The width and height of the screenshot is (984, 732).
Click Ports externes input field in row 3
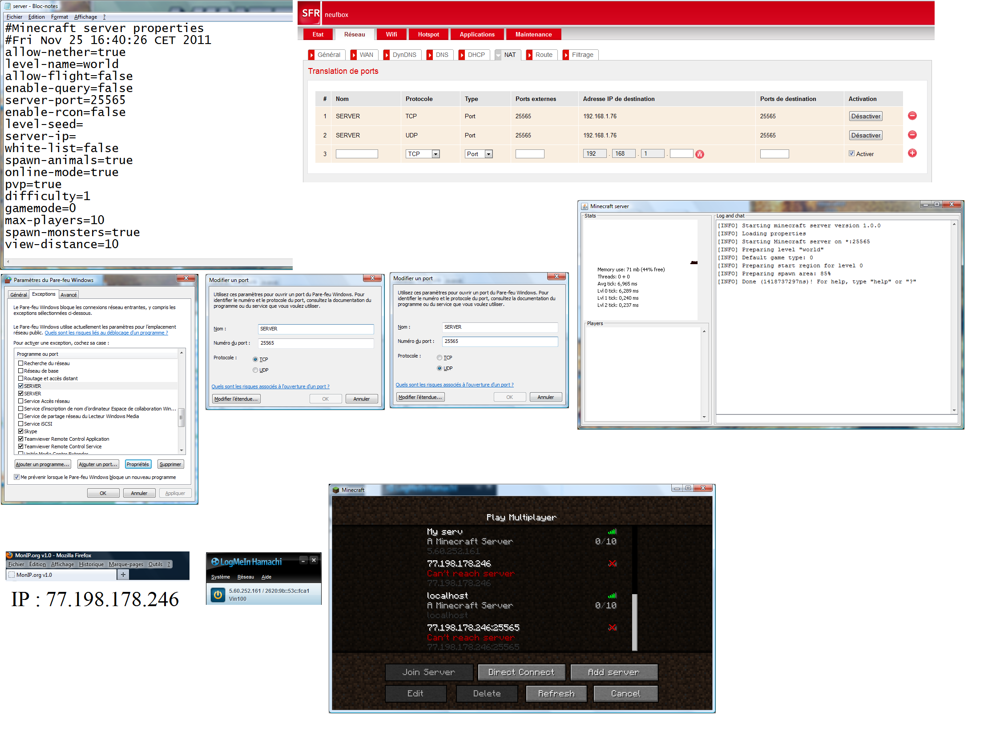(530, 154)
